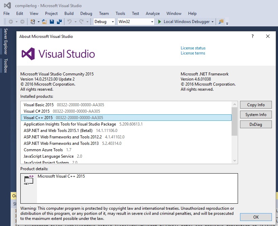278x226 pixels.
Task: Open the navigate backward history dropdown arrow
Action: (17, 22)
